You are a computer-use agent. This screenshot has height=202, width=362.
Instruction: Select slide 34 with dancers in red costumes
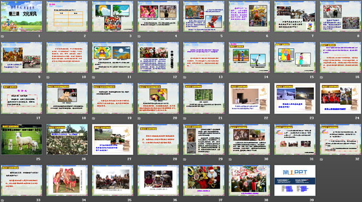(67, 181)
